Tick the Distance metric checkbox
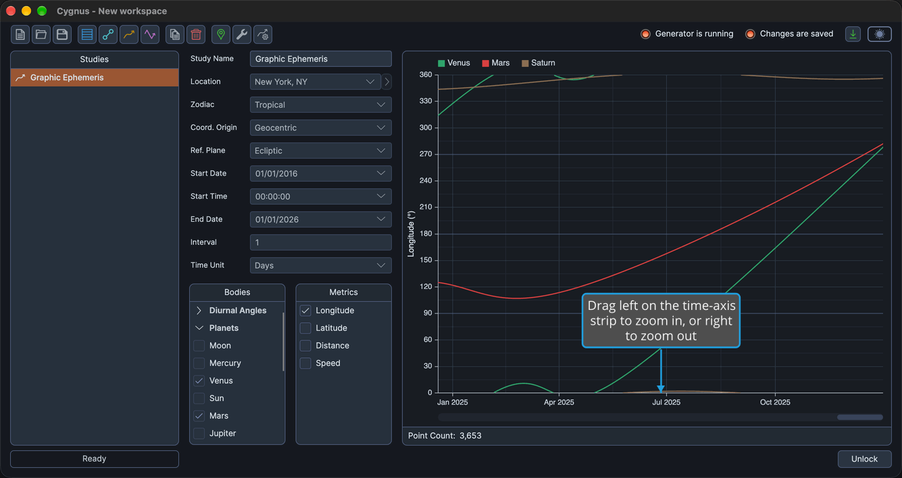The height and width of the screenshot is (478, 902). pyautogui.click(x=305, y=346)
